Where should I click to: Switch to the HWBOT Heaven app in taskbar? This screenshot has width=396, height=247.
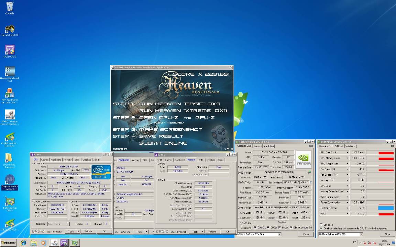click(54, 243)
